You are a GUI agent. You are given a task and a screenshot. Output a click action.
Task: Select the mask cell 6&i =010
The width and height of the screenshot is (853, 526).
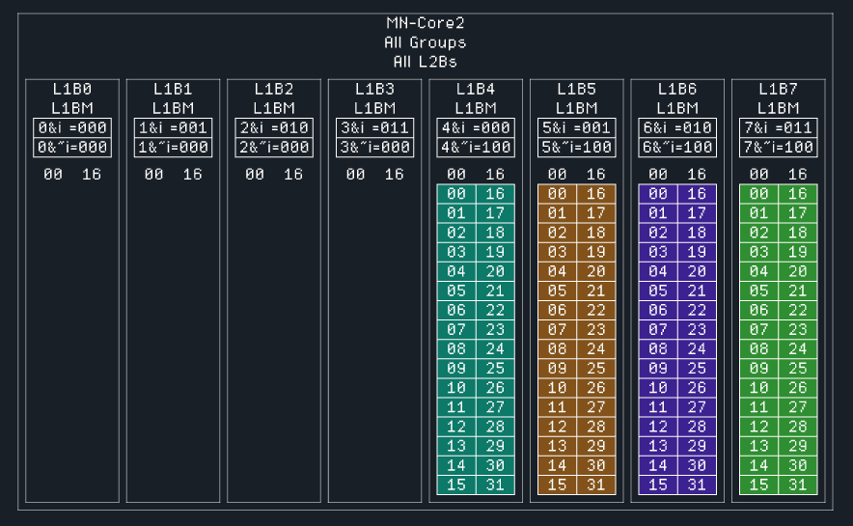677,127
